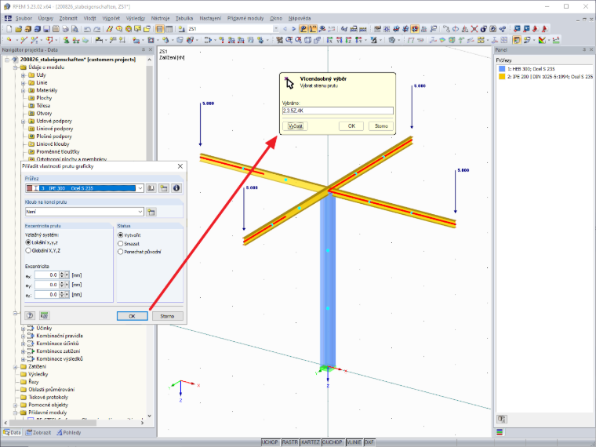This screenshot has height=447, width=596.
Task: Expand the Zatížení tree node
Action: coord(16,367)
